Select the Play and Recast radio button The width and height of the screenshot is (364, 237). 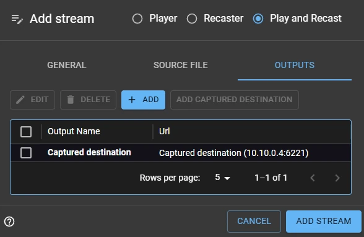(258, 19)
